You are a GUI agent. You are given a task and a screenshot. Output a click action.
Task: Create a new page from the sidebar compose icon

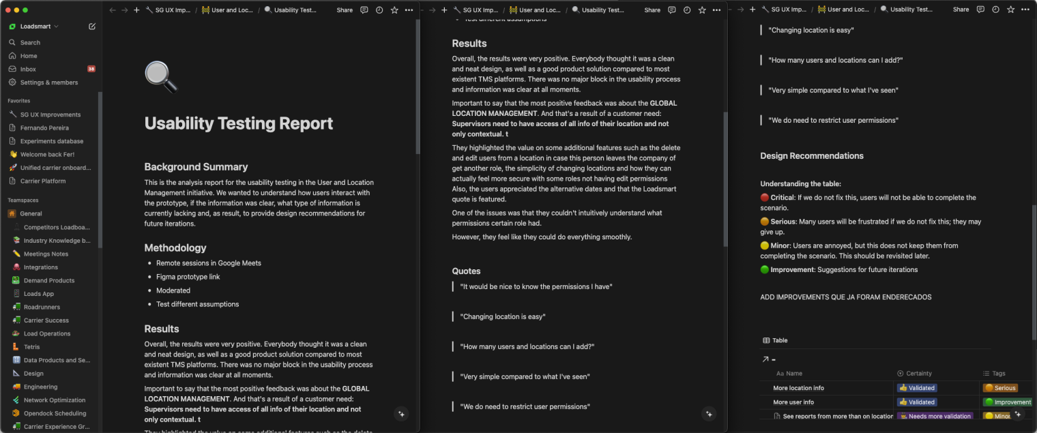[x=92, y=27]
